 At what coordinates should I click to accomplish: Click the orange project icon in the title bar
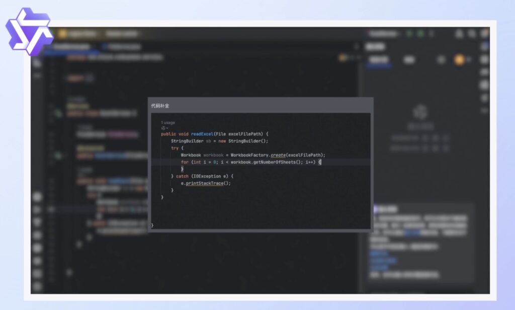[x=63, y=34]
